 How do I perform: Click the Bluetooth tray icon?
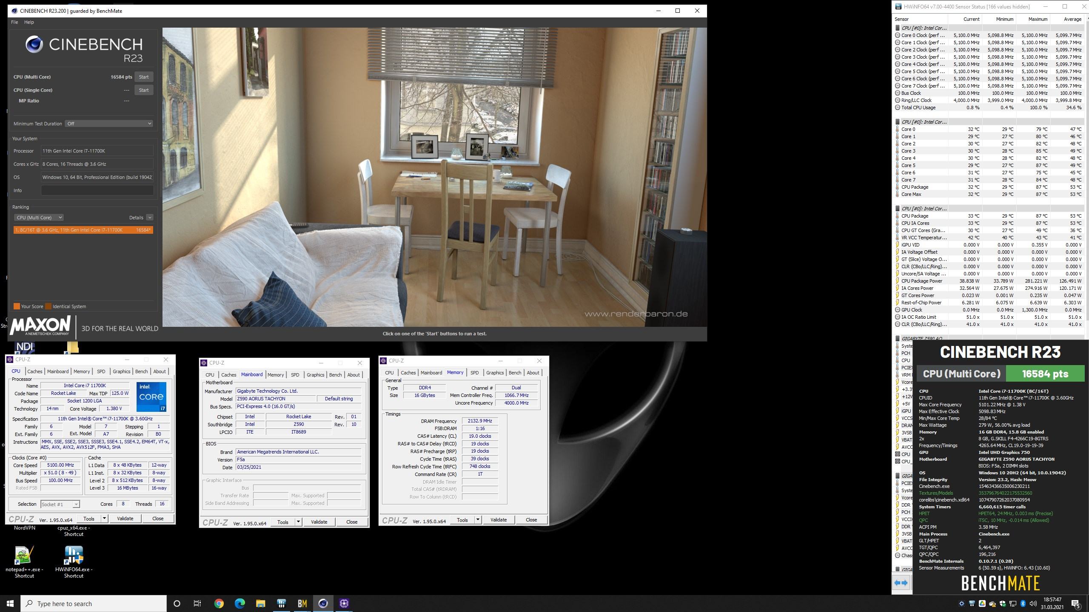1023,603
